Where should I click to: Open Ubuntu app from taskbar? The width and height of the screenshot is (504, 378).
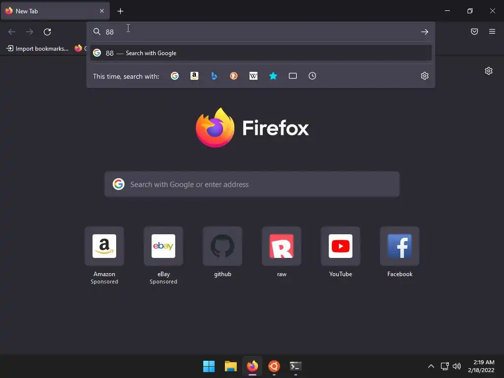274,366
